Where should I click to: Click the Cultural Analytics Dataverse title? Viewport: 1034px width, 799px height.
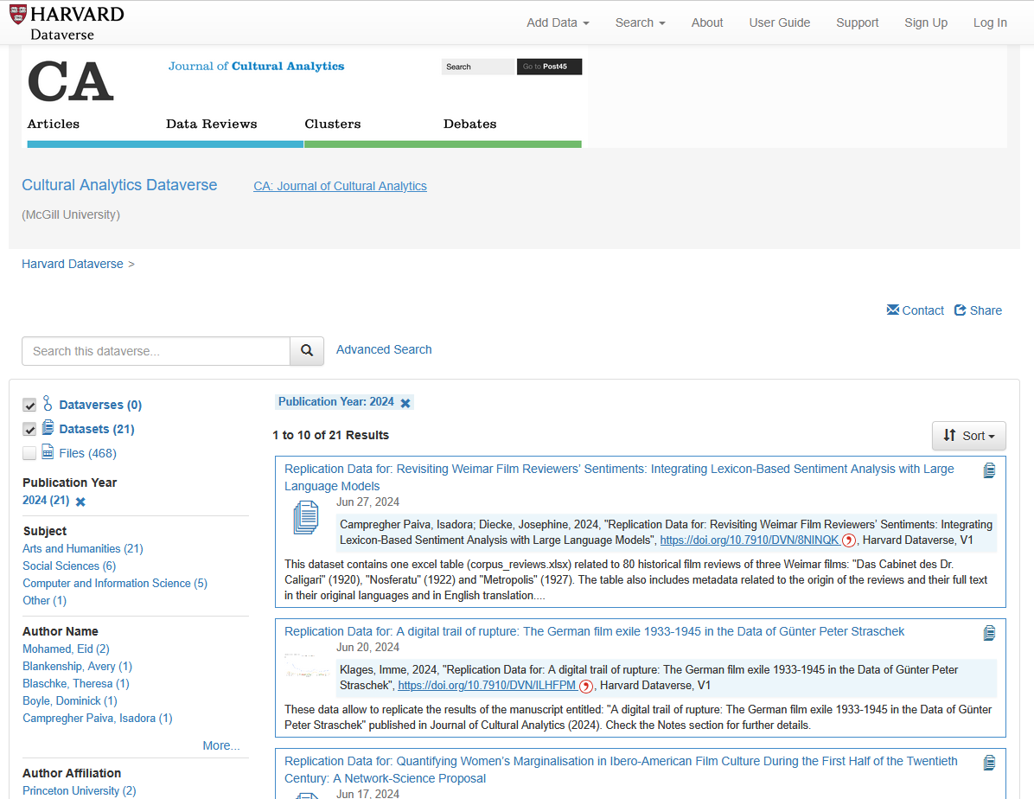(119, 185)
